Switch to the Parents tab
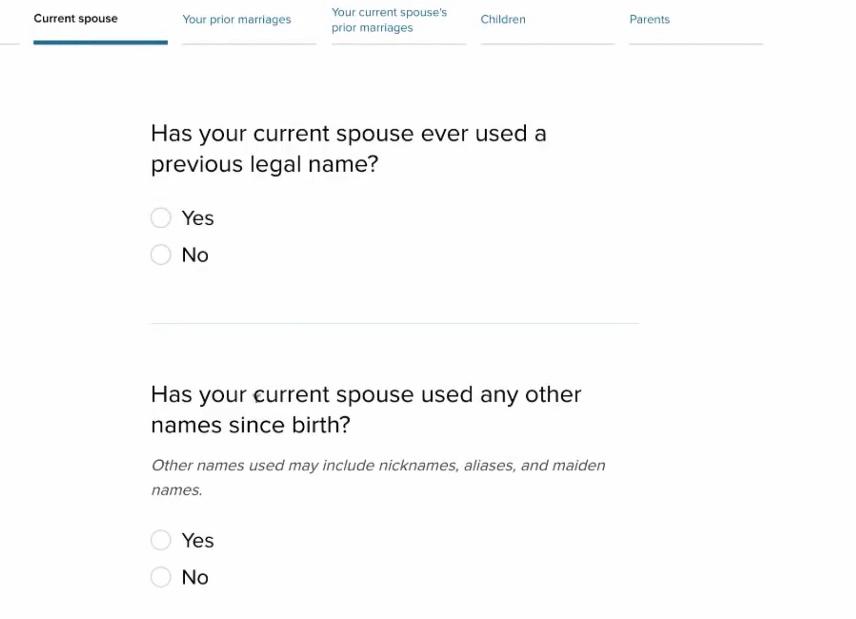Screen dimensions: 856x619 pyautogui.click(x=649, y=20)
